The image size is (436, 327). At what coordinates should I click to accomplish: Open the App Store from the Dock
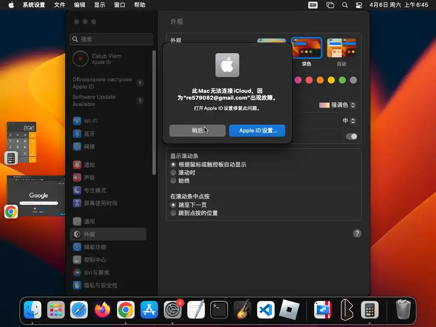click(149, 310)
